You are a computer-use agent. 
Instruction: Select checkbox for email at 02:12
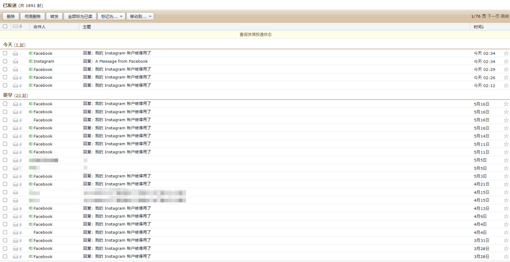(x=5, y=85)
